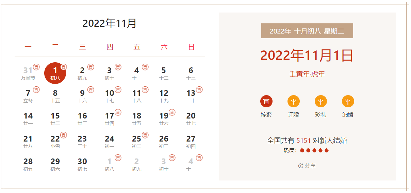This screenshot has height=193, width=411.
Task: Click the 壬寅年·虎年 text
Action: tap(307, 74)
